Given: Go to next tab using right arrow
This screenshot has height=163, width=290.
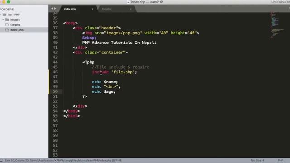Looking at the screenshot, I should pos(55,9).
